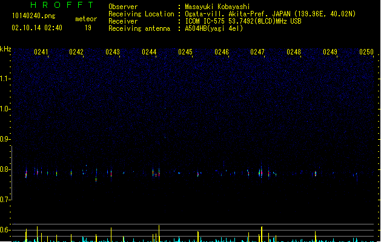Click the 0.9 kHz axis label
The image size is (381, 242).
point(5,139)
